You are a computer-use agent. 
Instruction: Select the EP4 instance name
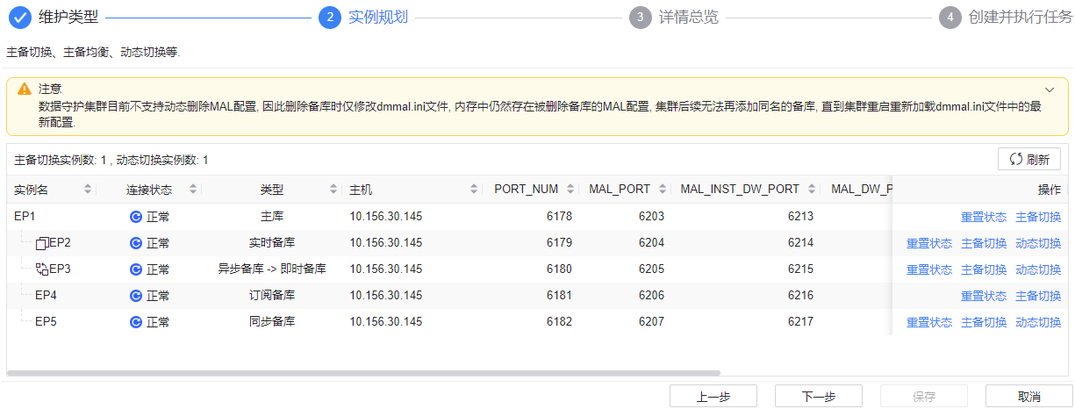pyautogui.click(x=46, y=296)
